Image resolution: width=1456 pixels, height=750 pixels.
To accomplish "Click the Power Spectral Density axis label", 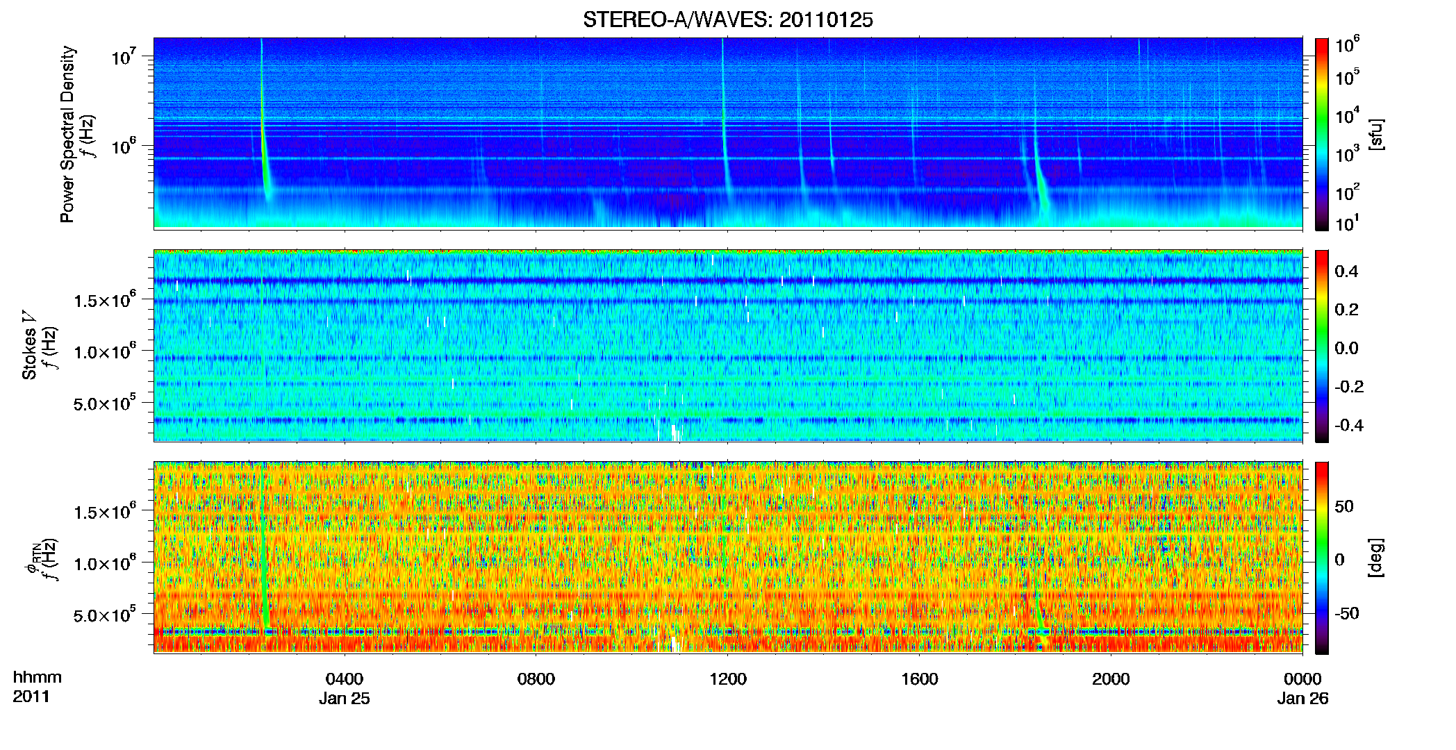I will 67,134.
